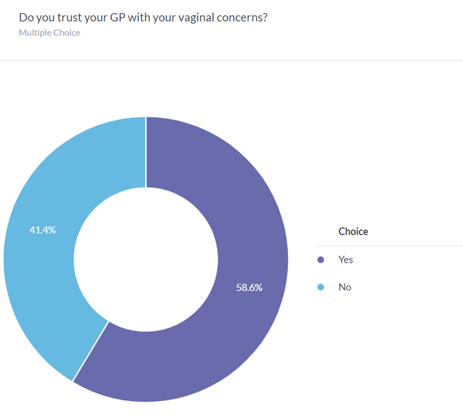Click the word concerns in the title
The height and width of the screenshot is (417, 463).
click(238, 17)
